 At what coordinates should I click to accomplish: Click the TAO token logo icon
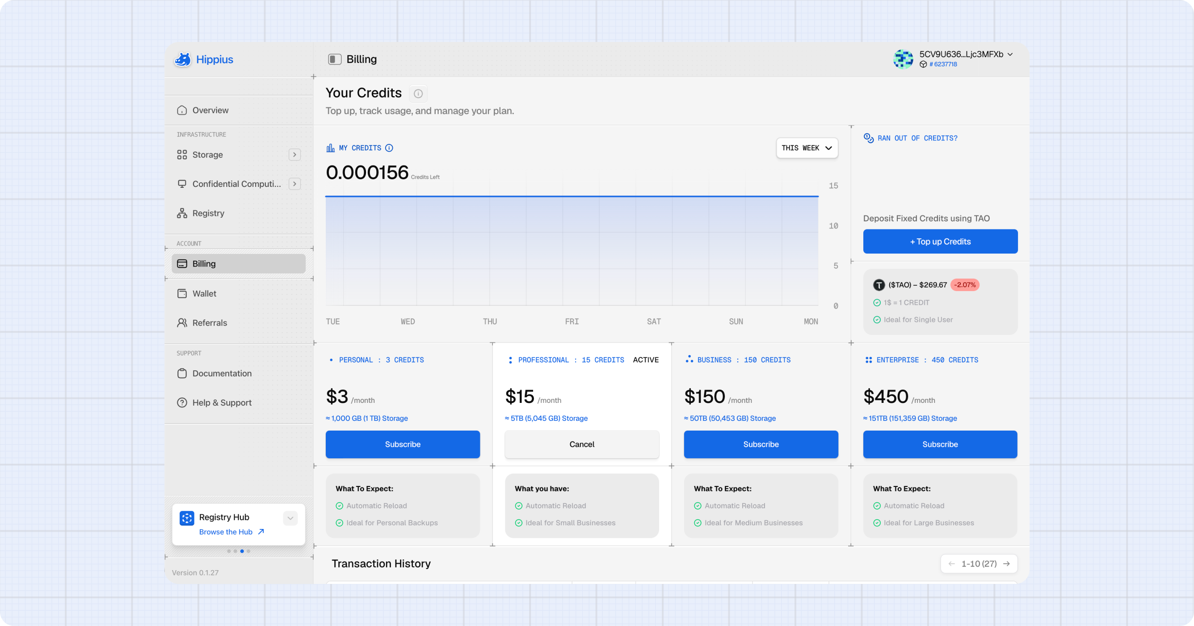pyautogui.click(x=879, y=285)
